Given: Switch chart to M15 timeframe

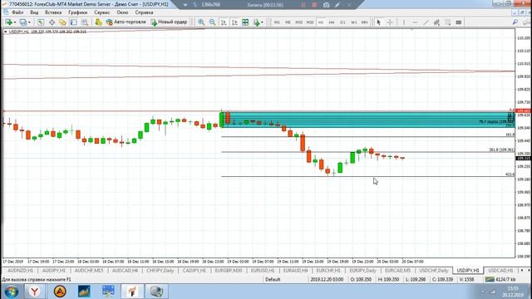Looking at the screenshot, I should [x=299, y=22].
